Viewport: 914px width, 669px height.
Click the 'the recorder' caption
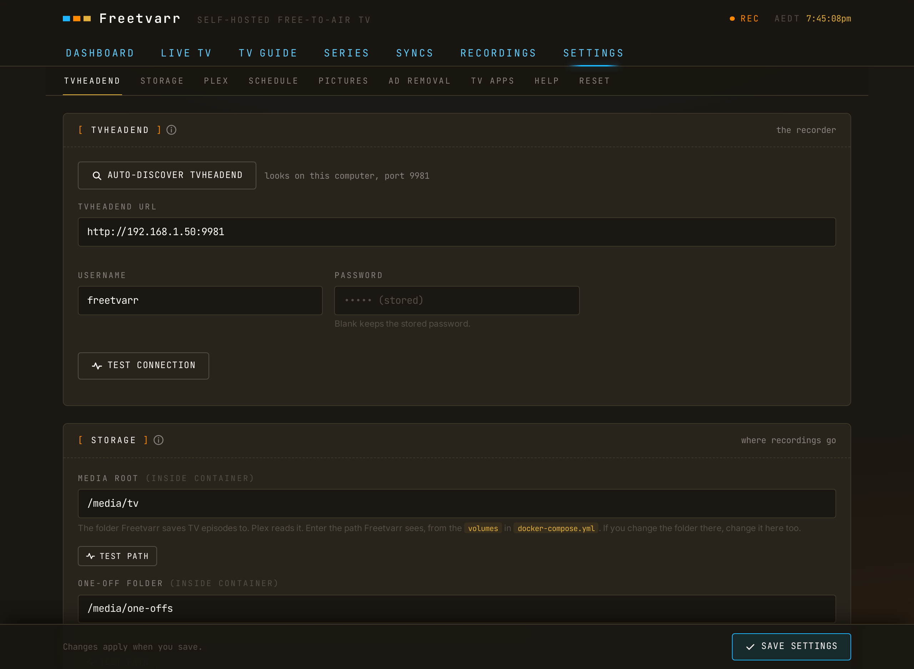click(x=805, y=130)
